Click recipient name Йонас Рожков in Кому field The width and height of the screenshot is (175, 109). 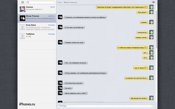pos(70,2)
